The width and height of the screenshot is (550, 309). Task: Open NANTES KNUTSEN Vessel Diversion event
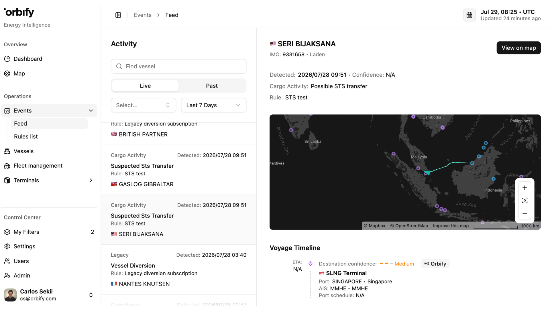tap(178, 270)
